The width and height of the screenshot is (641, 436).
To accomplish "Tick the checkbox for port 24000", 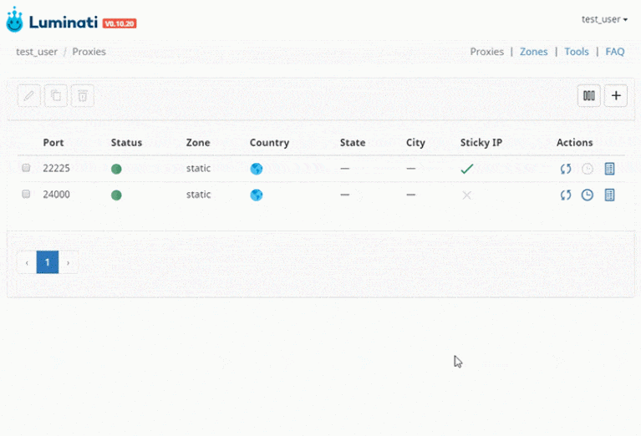I will pos(26,194).
